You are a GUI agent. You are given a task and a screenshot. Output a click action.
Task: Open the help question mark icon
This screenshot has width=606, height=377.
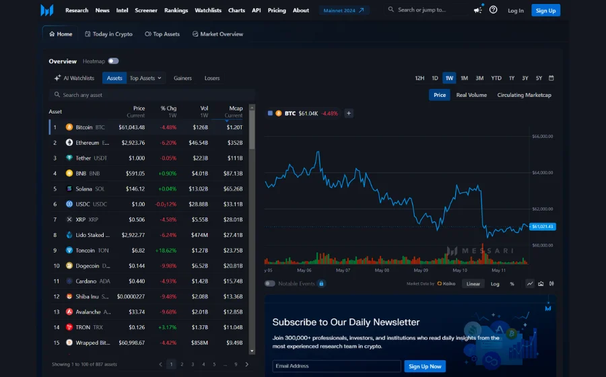pyautogui.click(x=494, y=10)
